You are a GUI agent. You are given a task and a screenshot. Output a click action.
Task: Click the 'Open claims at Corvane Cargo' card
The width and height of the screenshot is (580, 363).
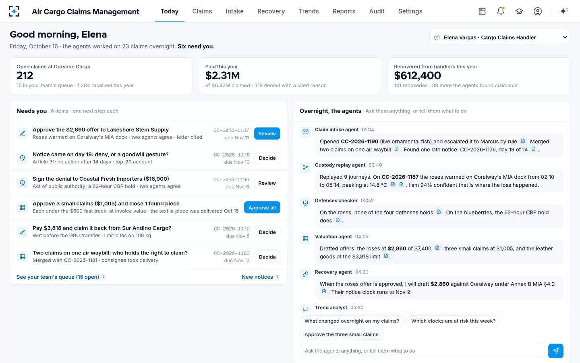point(101,76)
